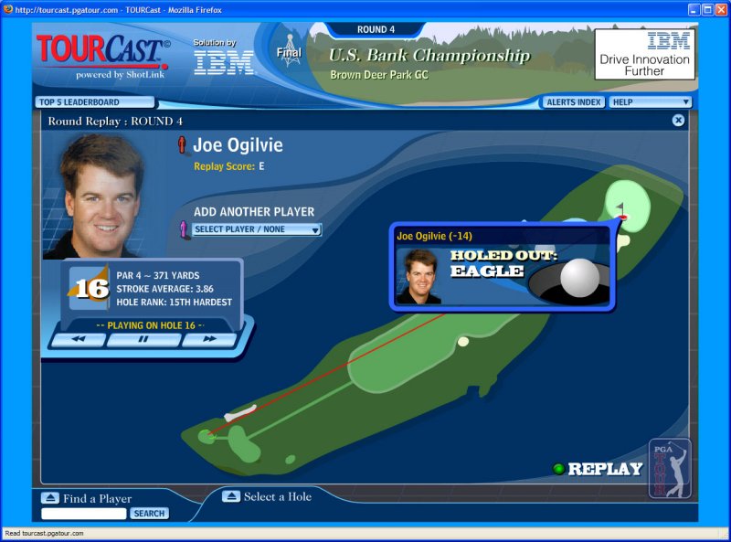Click the hole 16 number badge
731x542 pixels.
click(89, 289)
